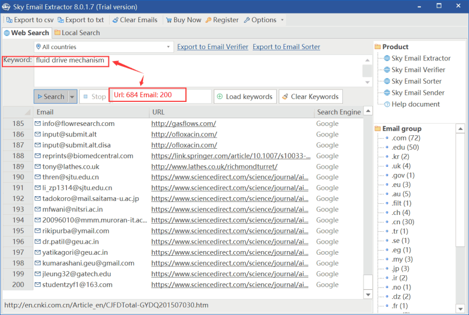Open Sky Email Sender product link
This screenshot has width=469, height=315.
(418, 93)
